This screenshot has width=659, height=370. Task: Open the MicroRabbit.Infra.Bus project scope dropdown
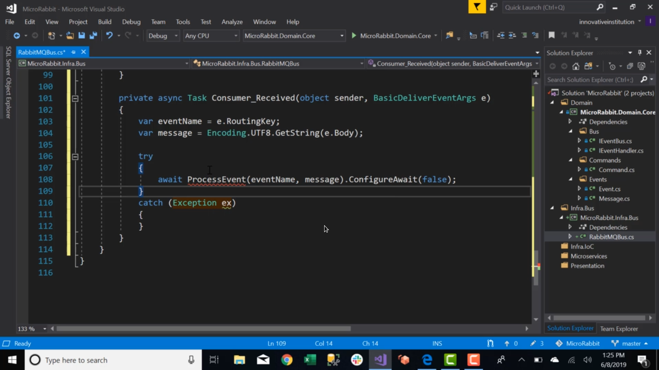point(103,64)
